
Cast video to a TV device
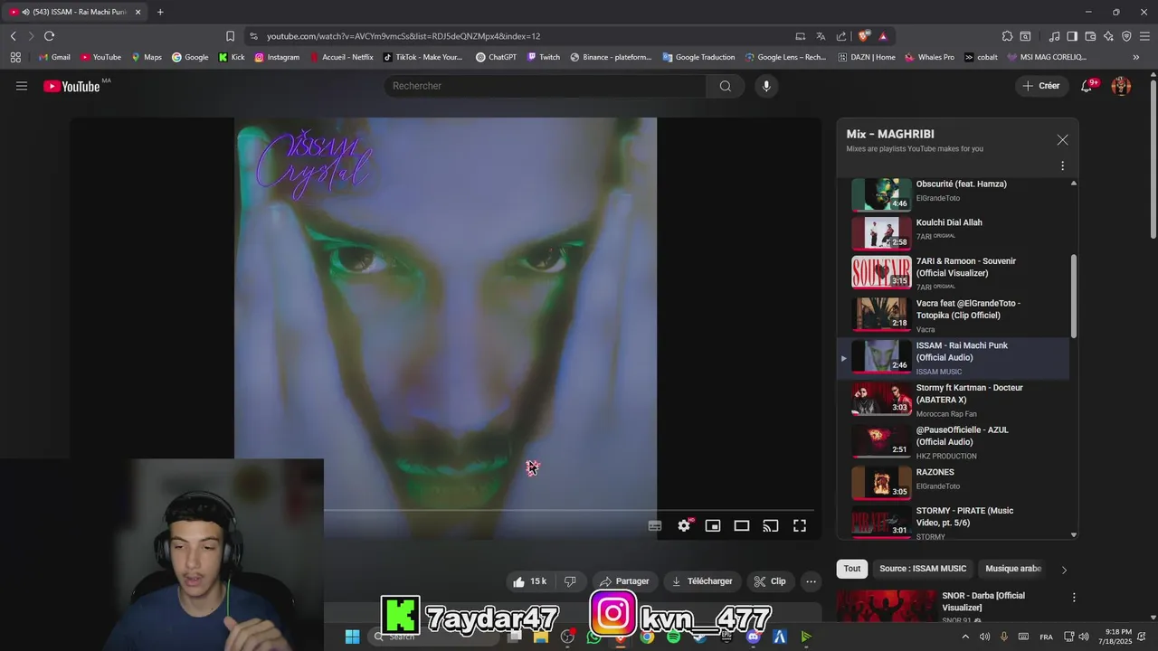[x=771, y=525]
